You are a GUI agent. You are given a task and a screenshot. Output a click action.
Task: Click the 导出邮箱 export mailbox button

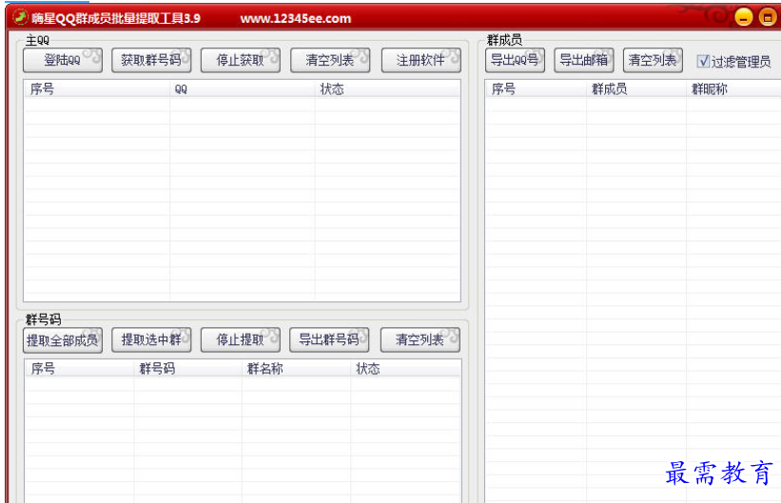pyautogui.click(x=584, y=60)
